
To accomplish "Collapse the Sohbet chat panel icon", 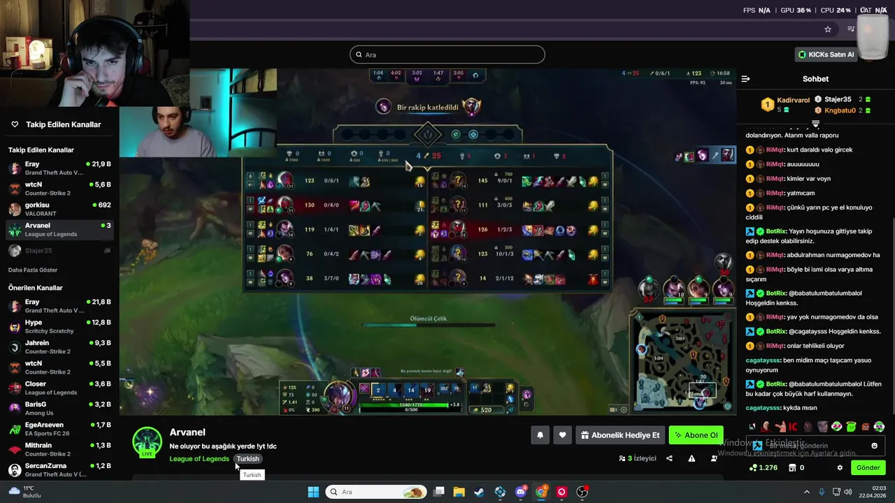I will 745,79.
